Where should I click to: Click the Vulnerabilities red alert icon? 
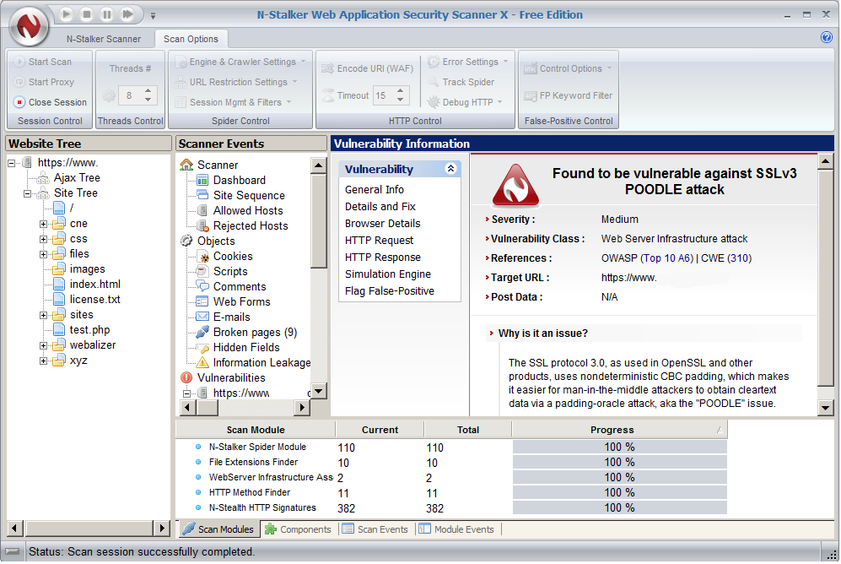pos(186,377)
